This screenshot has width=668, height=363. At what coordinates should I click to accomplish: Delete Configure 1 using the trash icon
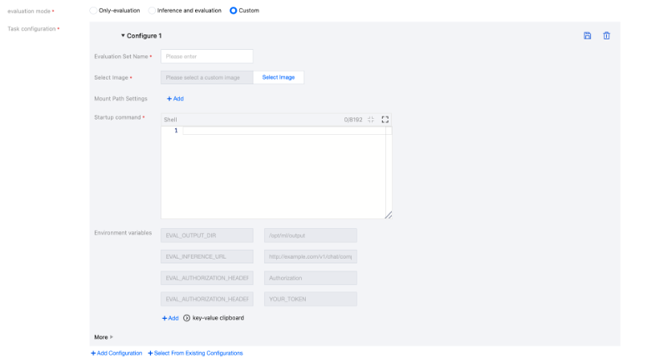click(606, 36)
